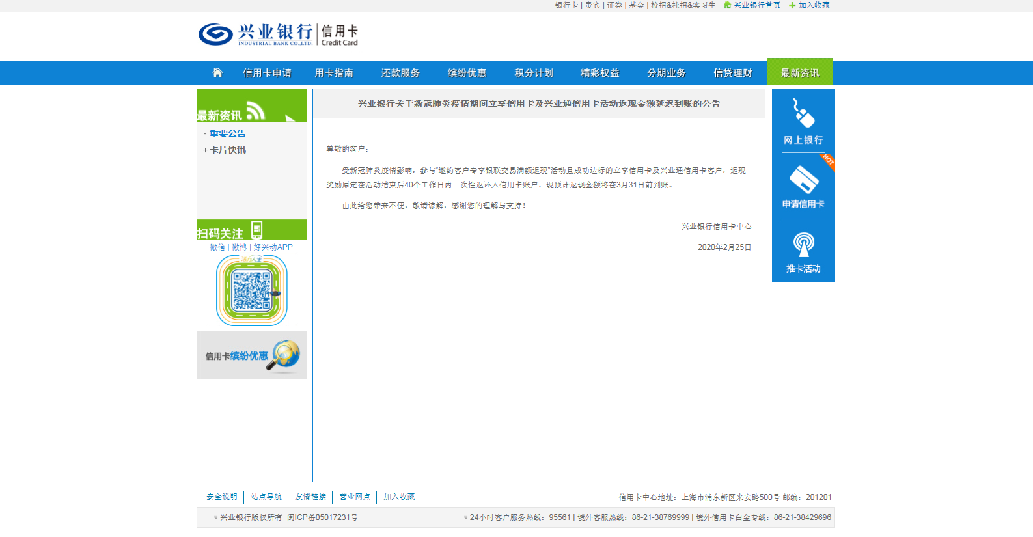Open the 用卡指南 menu

click(x=334, y=73)
